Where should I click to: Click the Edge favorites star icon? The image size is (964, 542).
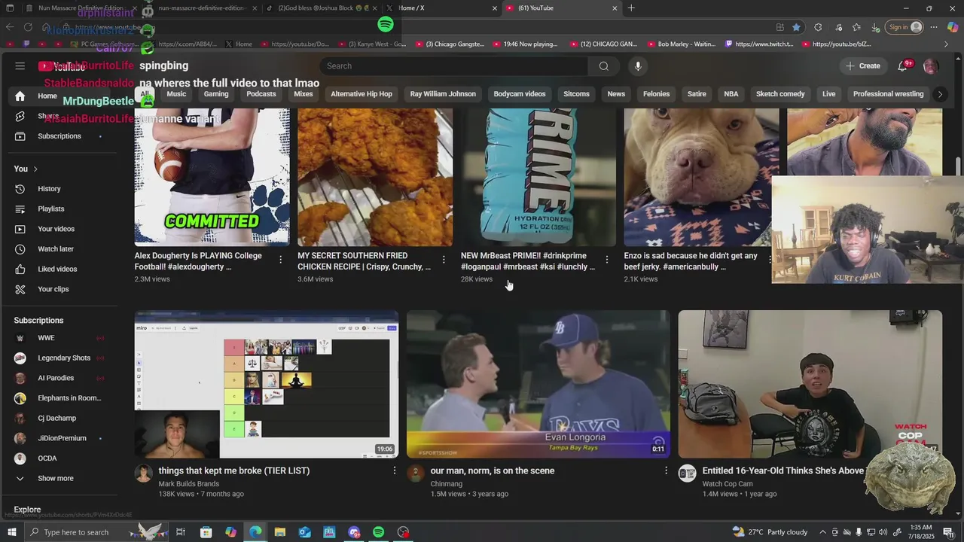tap(796, 27)
